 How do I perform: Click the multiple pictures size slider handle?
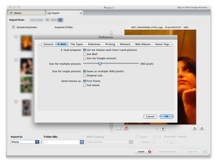(100, 64)
